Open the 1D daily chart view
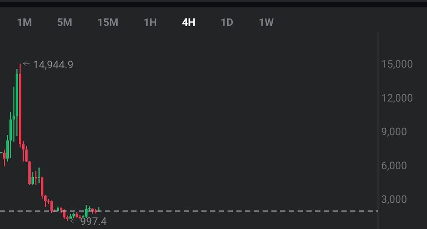 tap(227, 23)
